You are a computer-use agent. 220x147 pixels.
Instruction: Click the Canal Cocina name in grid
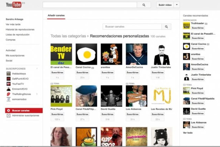tap(83, 67)
